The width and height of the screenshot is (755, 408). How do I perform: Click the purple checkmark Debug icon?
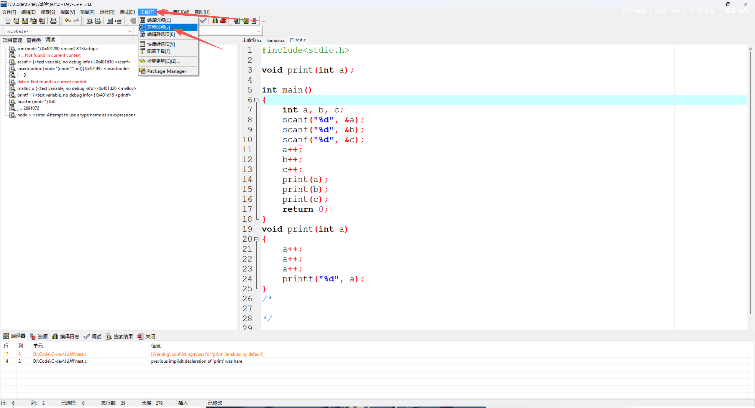point(203,21)
